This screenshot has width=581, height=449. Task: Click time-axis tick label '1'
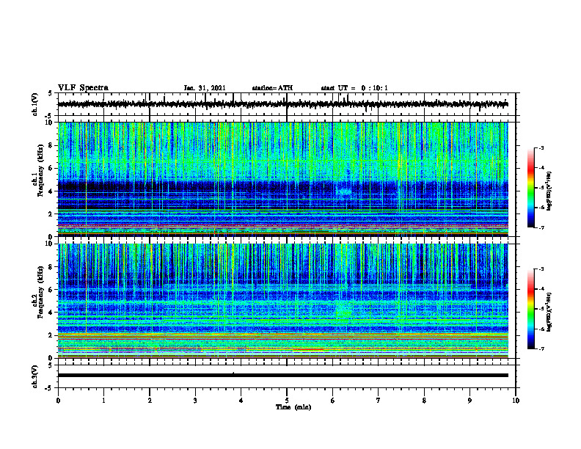(103, 401)
